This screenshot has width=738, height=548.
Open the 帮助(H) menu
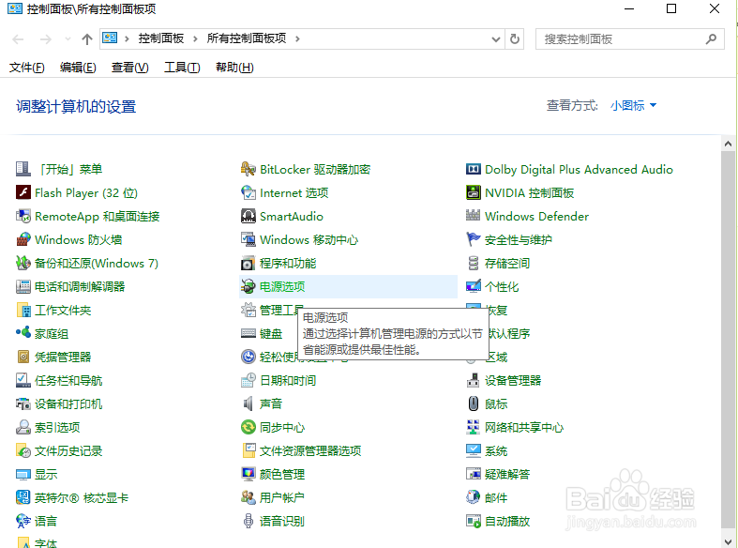[234, 68]
